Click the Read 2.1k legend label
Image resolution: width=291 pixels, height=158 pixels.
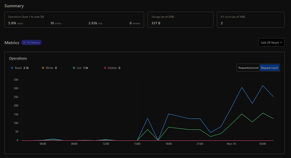pyautogui.click(x=22, y=68)
